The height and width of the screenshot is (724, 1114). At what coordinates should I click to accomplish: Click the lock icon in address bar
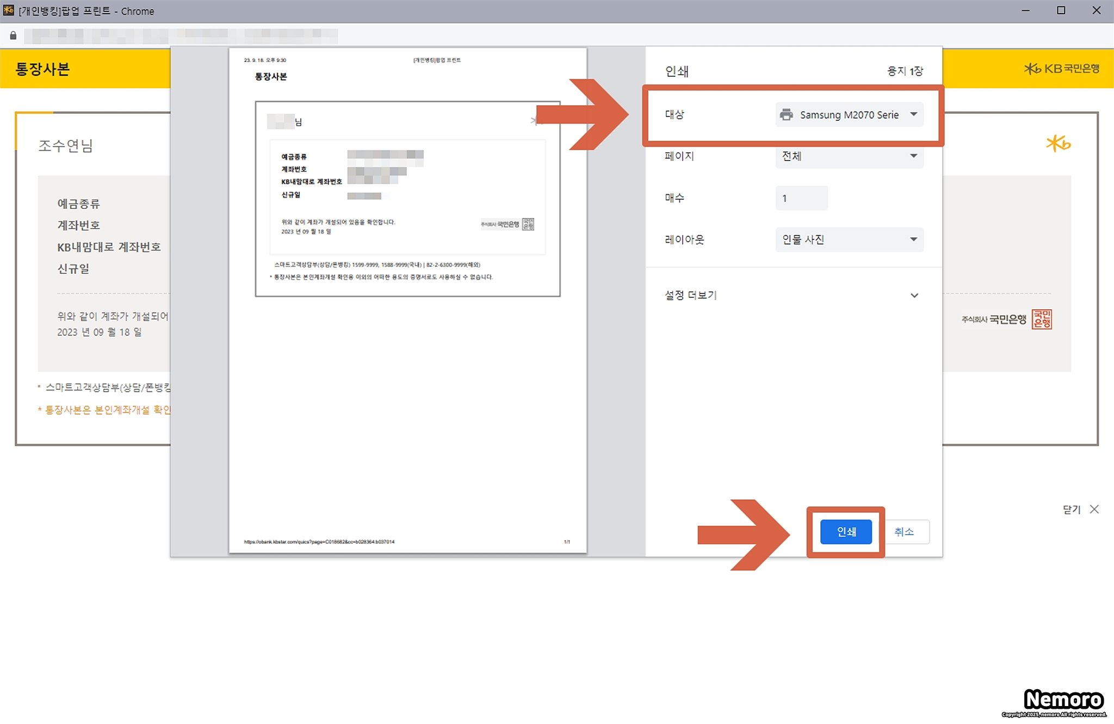pos(13,35)
